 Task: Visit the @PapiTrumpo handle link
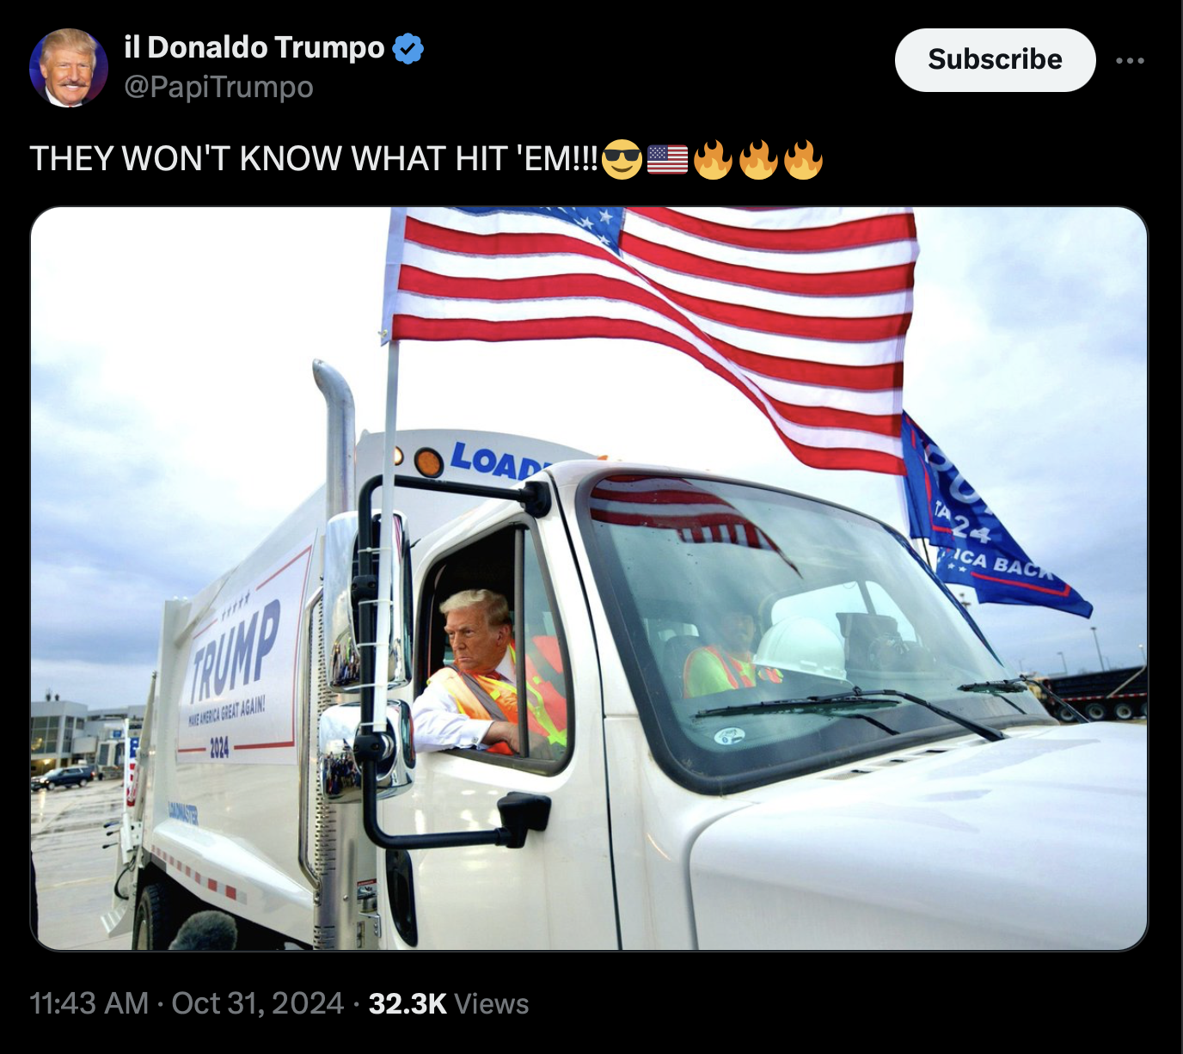pyautogui.click(x=219, y=87)
